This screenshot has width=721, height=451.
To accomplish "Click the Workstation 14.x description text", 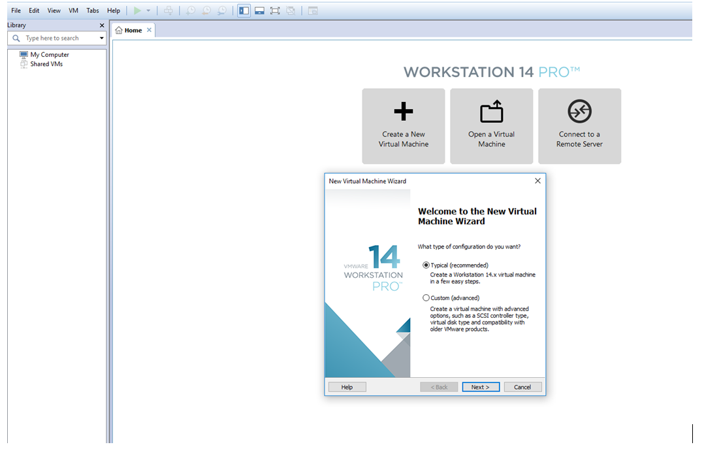I will click(x=483, y=278).
